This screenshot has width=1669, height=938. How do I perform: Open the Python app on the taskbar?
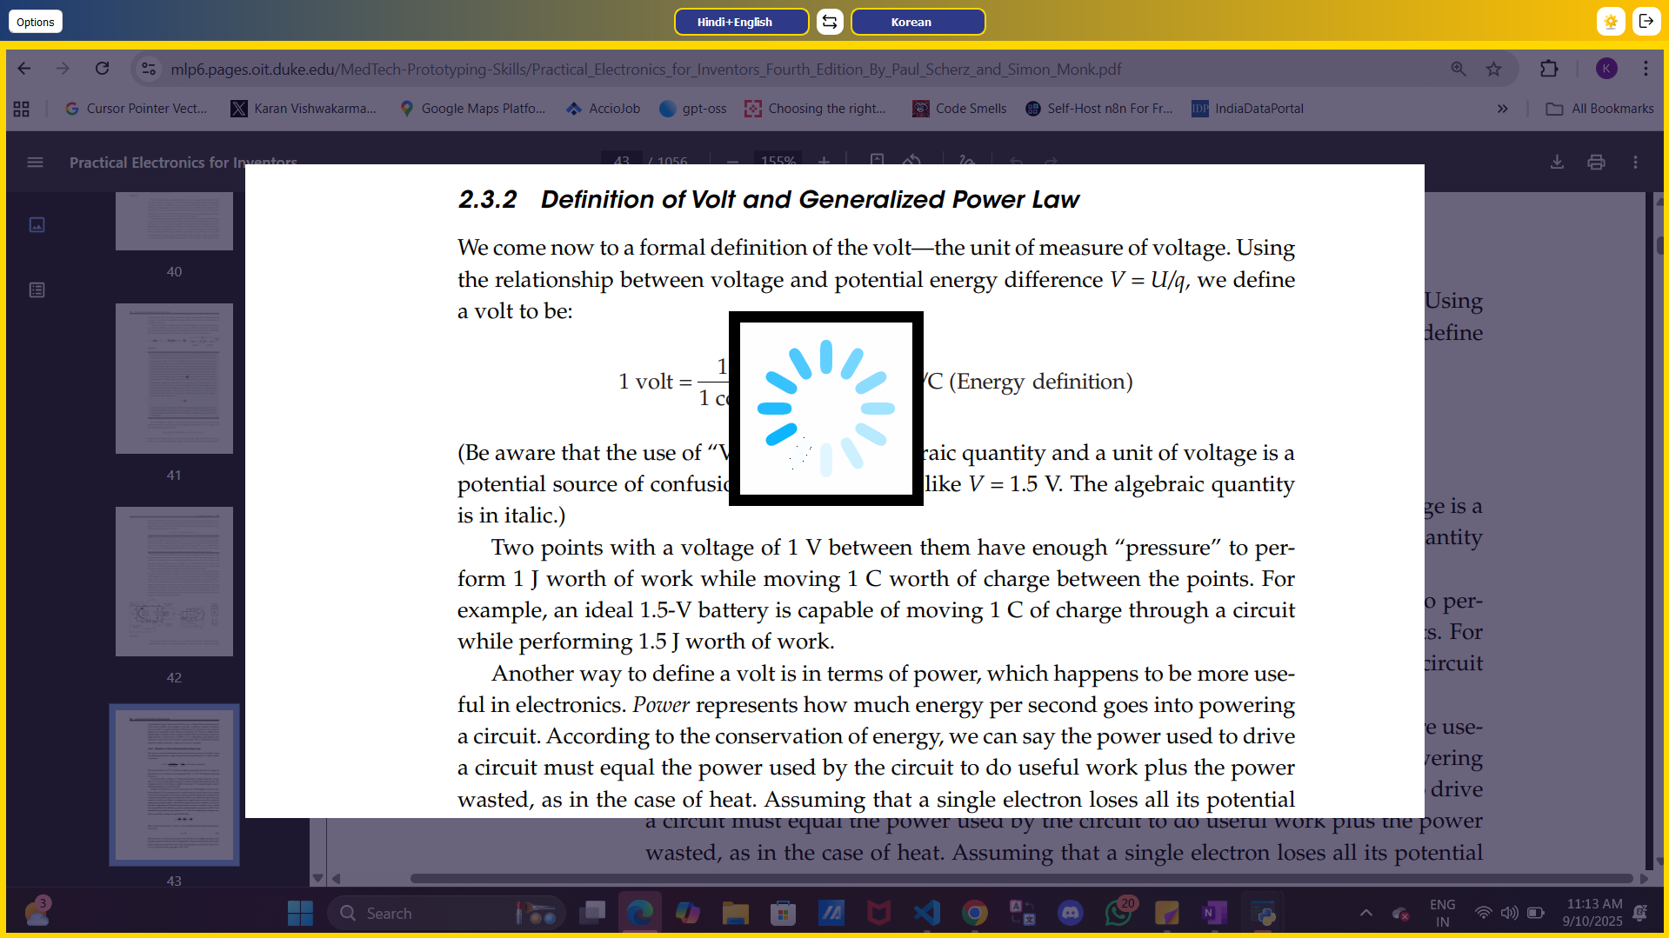click(x=1262, y=914)
